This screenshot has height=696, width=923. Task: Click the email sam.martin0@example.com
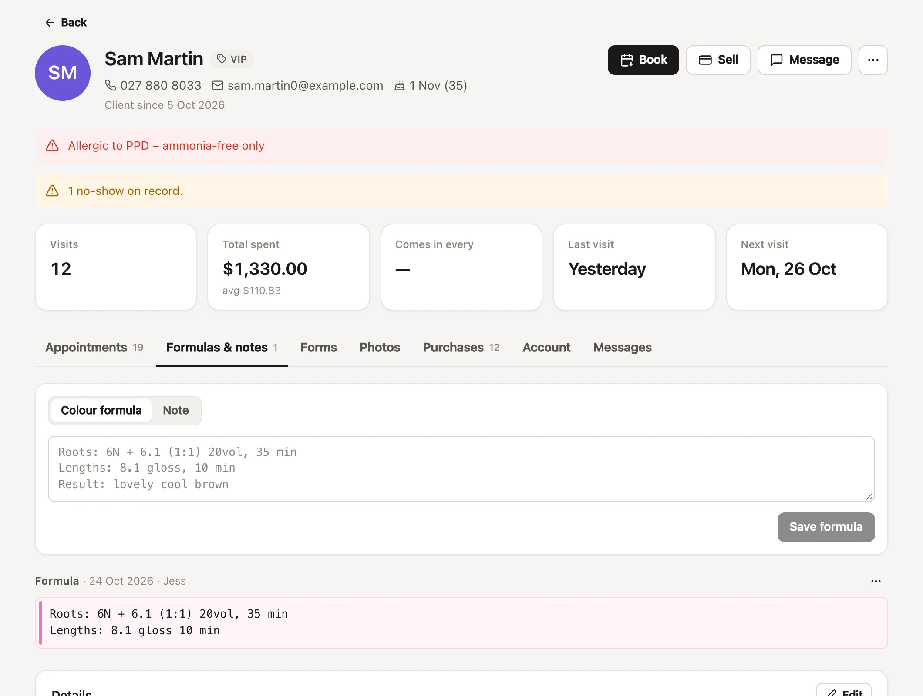pyautogui.click(x=306, y=85)
